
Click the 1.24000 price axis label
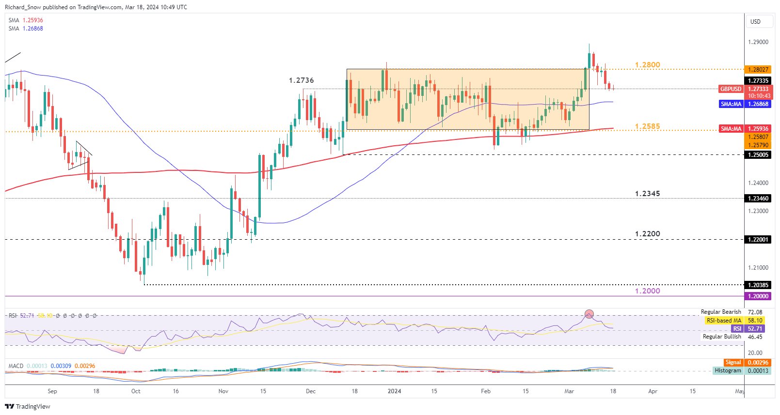pyautogui.click(x=758, y=183)
